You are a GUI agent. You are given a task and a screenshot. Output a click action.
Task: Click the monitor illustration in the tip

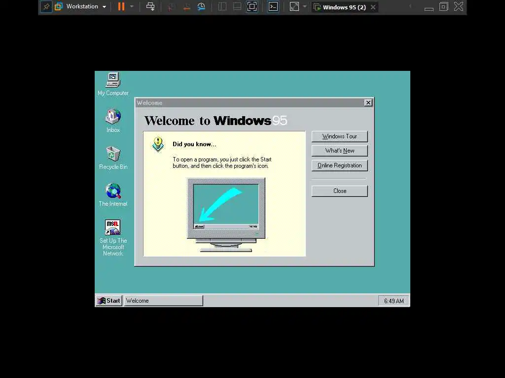(x=226, y=215)
